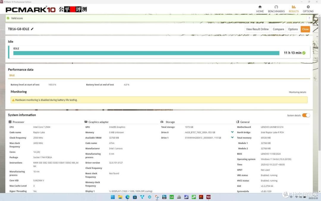Click the Processor section icon
321x201 pixels.
click(10, 122)
